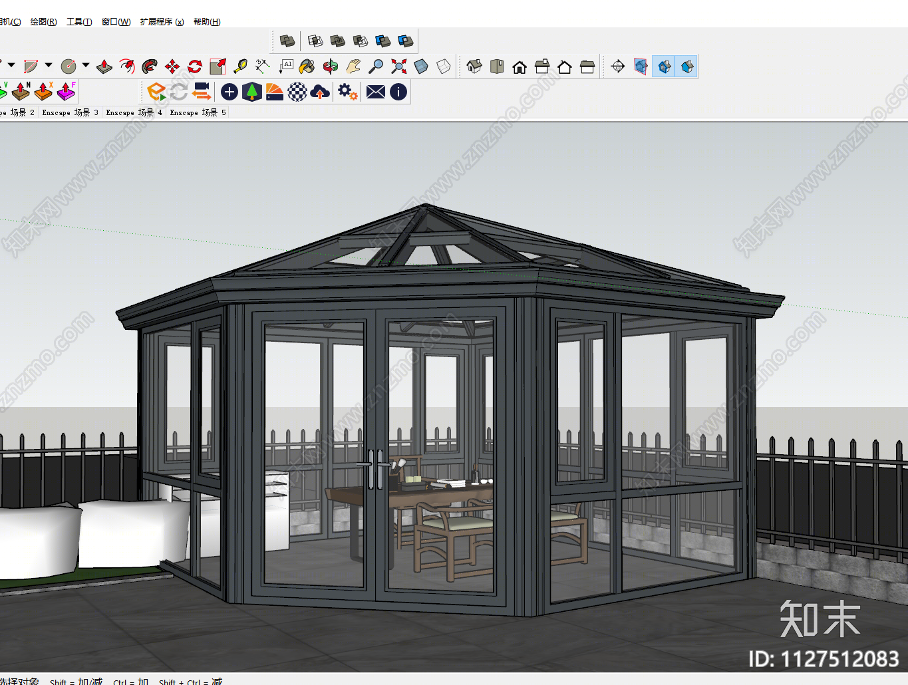Select Joint Push Pull N tool
The image size is (908, 685).
(x=21, y=91)
